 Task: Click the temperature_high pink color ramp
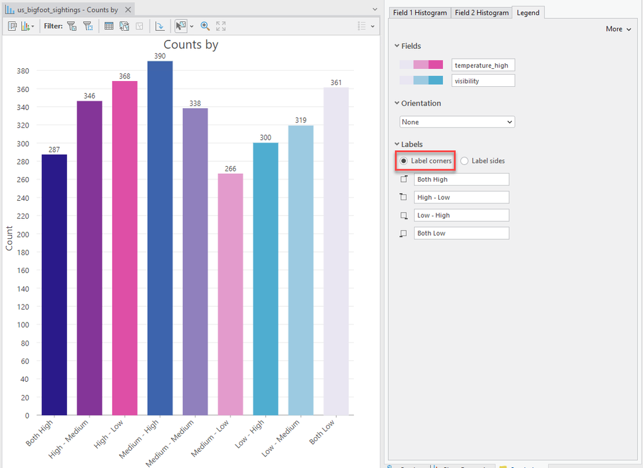click(421, 65)
